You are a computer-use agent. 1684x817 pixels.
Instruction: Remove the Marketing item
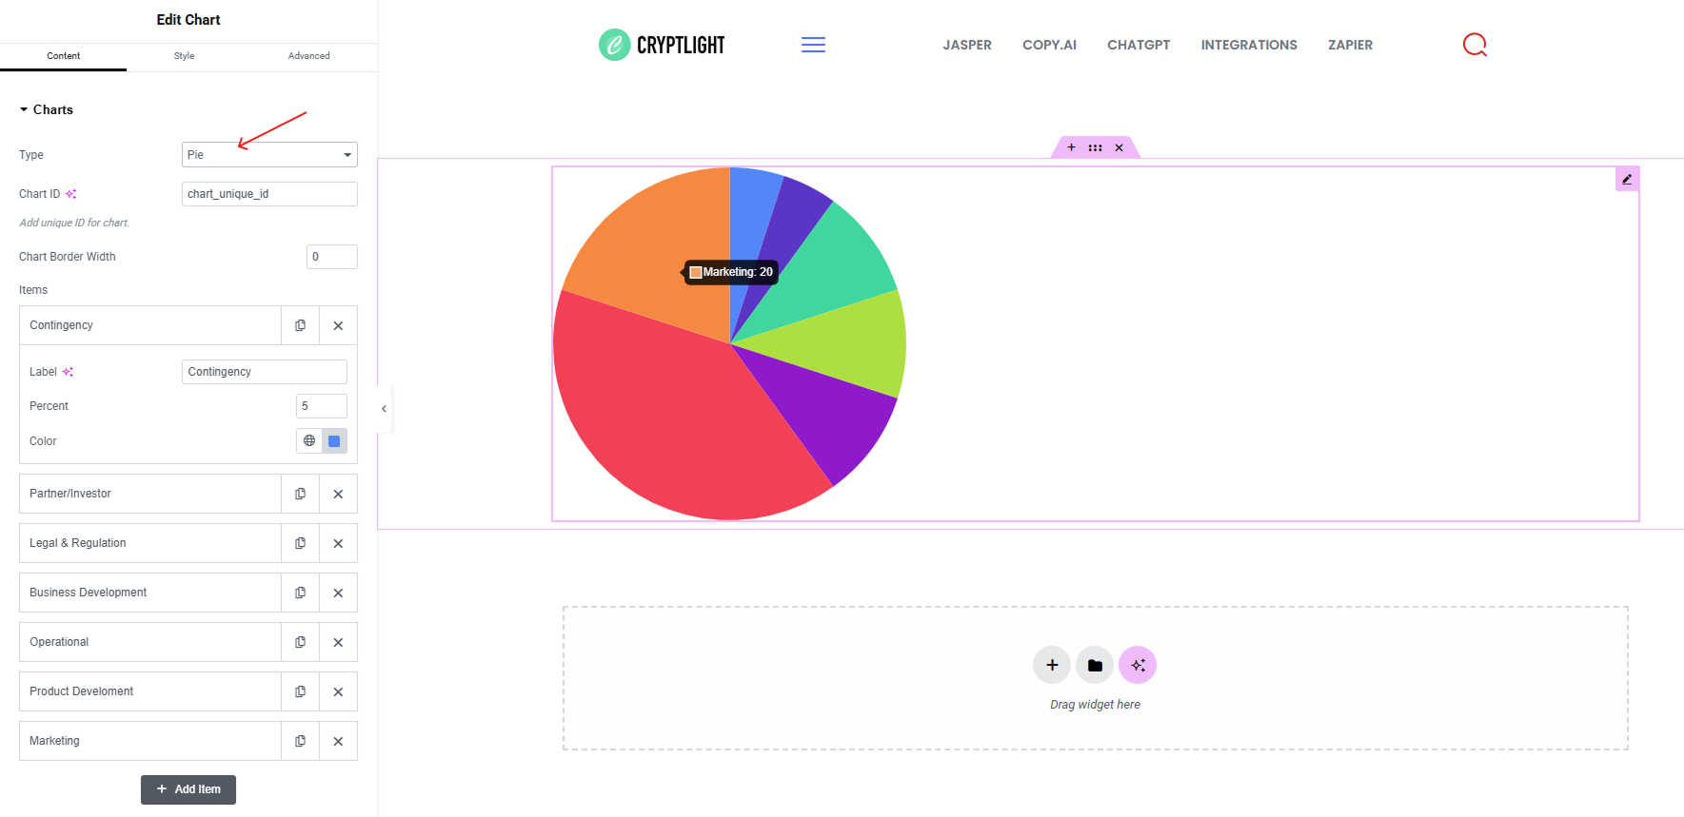(x=338, y=741)
